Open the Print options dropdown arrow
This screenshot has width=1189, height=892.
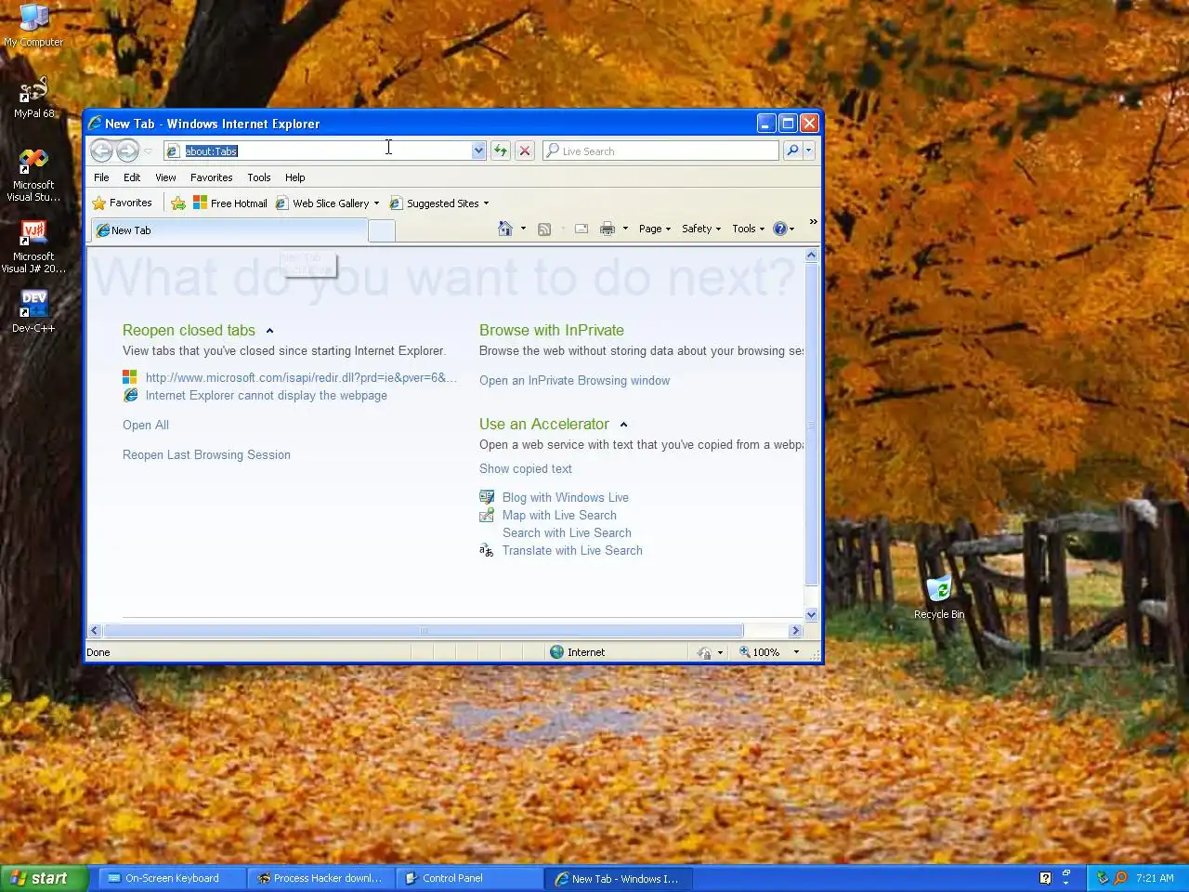[x=625, y=229]
